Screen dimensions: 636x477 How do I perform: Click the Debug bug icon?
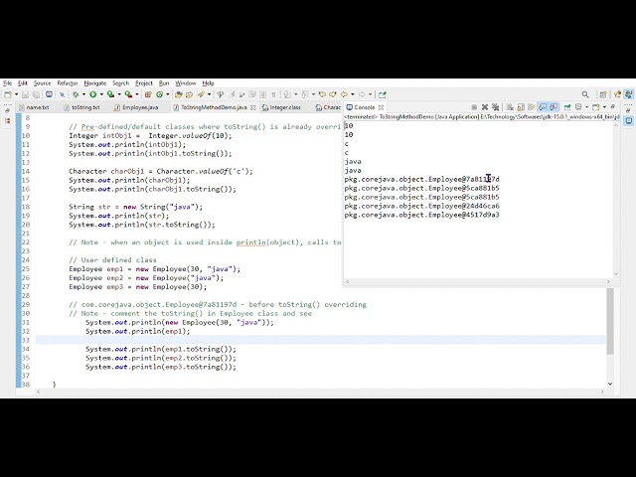click(76, 94)
